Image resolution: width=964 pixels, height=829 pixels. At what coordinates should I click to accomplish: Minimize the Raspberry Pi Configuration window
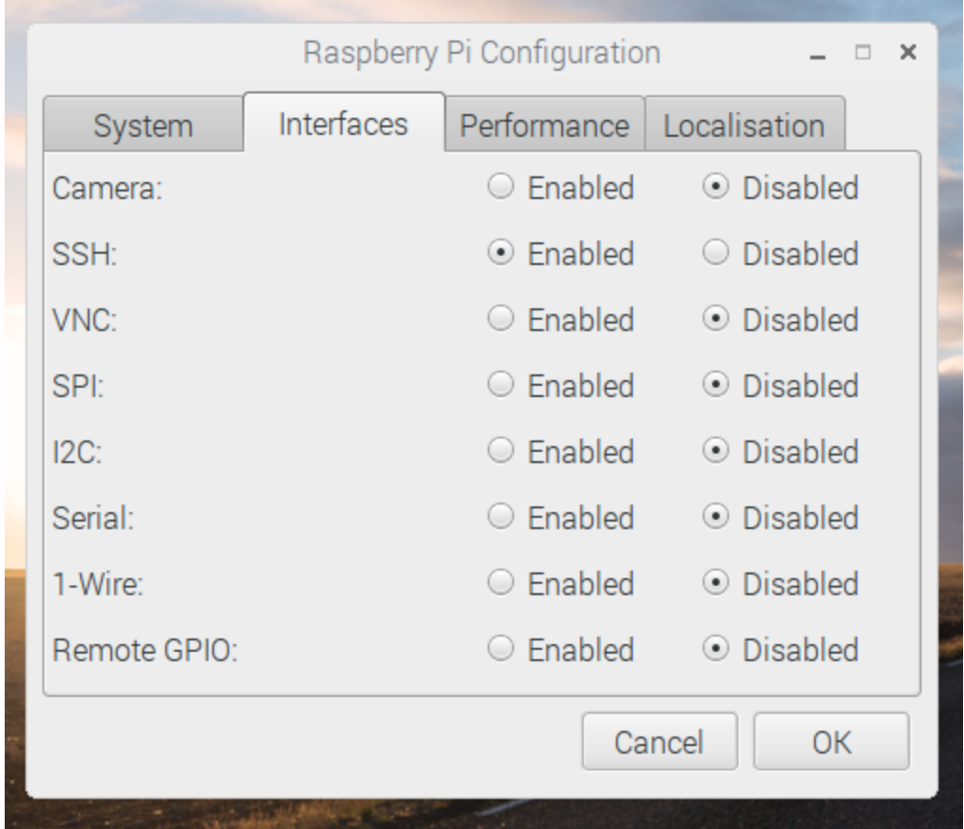click(817, 54)
